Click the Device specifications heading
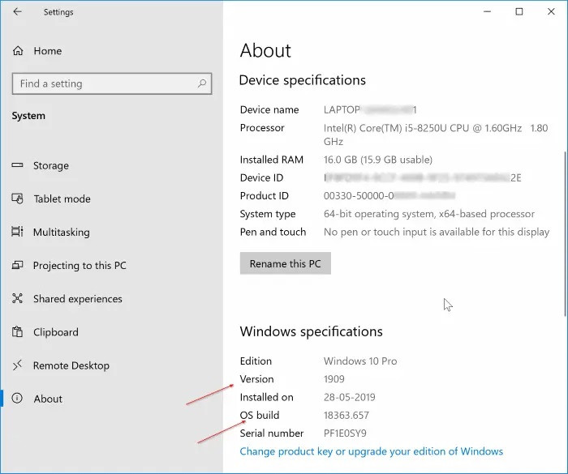The height and width of the screenshot is (474, 568). 303,80
